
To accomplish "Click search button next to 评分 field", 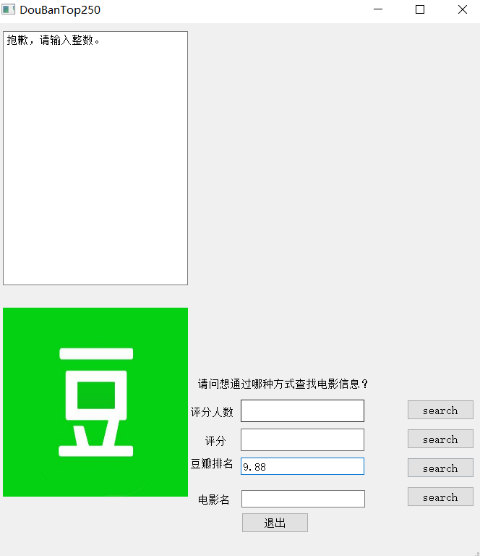I will (x=440, y=439).
